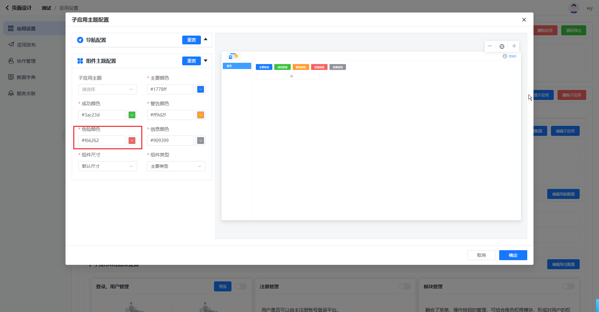The height and width of the screenshot is (312, 599).
Task: Open the 成功颜色 green color picker
Action: 132,115
